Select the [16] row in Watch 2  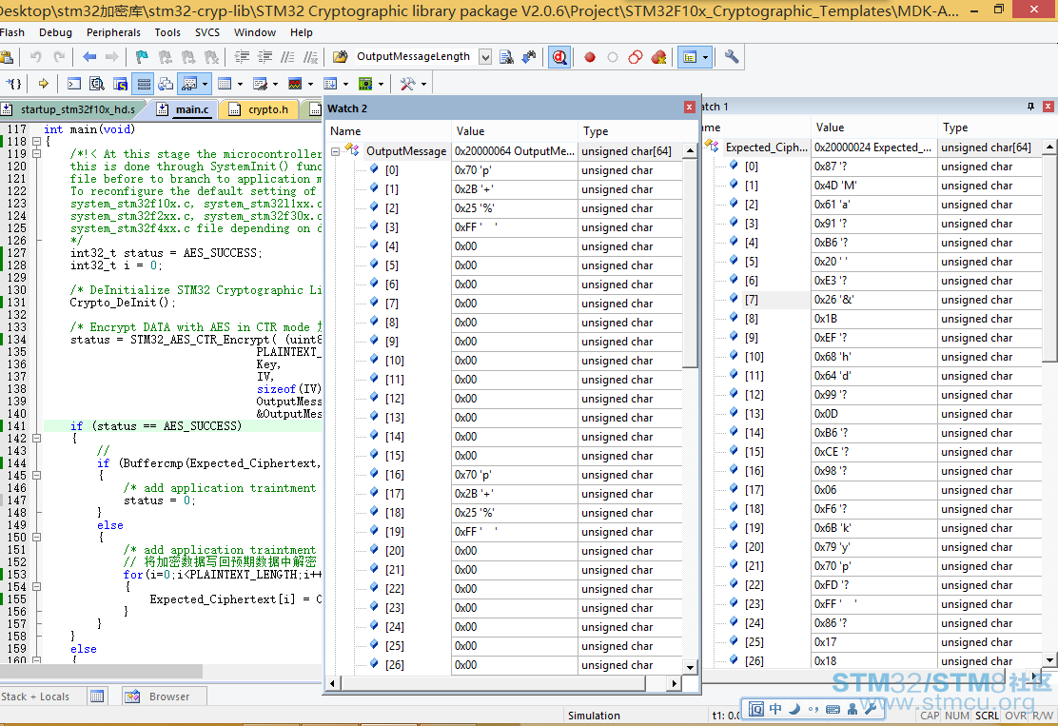504,475
